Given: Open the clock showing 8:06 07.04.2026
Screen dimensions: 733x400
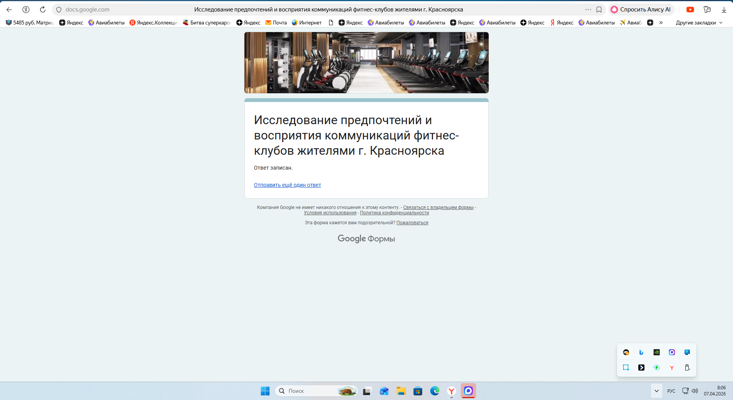Looking at the screenshot, I should coord(715,391).
